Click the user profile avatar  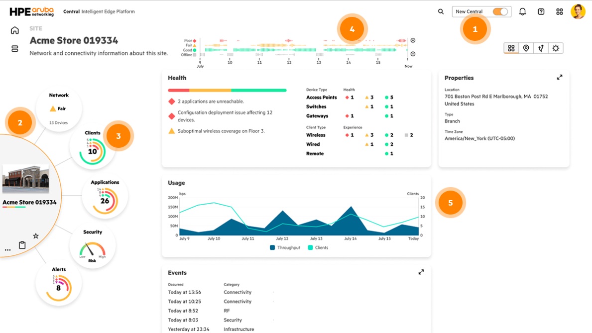[x=578, y=11]
